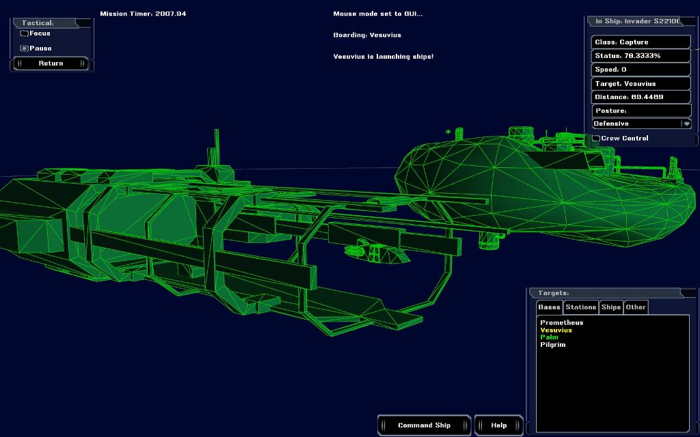Enable the Focus checkbox in Tactical panel
This screenshot has width=700, height=437.
tap(25, 33)
